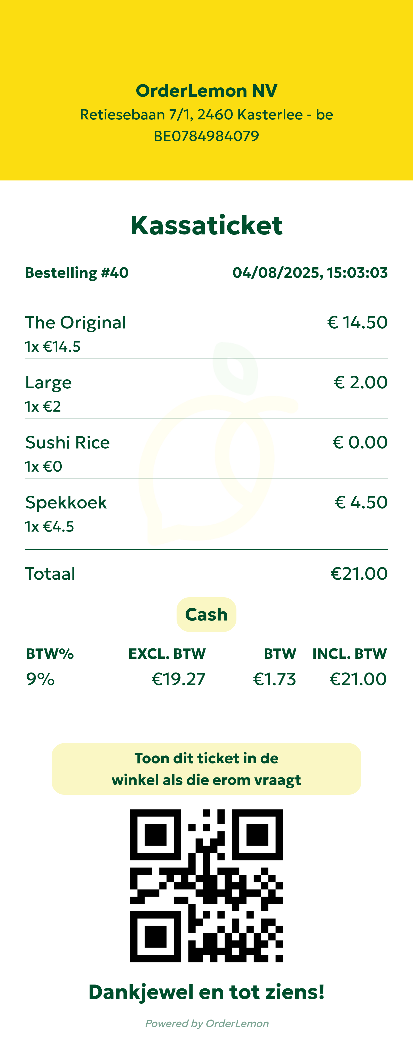
Task: Click the OrderLemon NV company name
Action: (x=206, y=91)
